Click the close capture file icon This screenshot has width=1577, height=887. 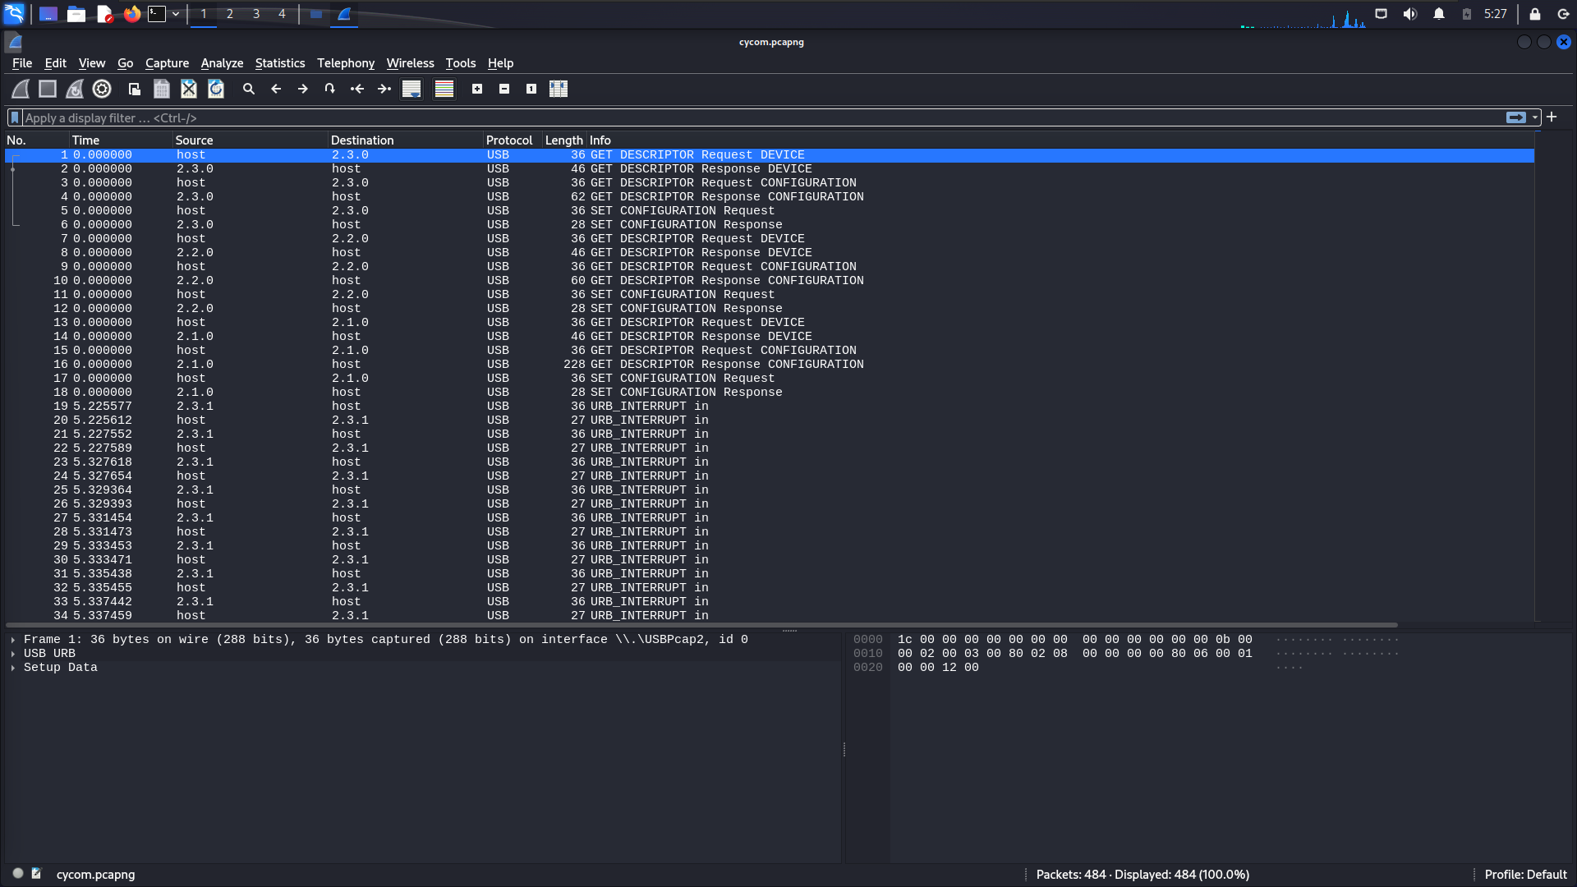[189, 89]
